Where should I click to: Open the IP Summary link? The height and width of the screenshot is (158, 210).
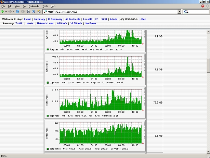55,19
